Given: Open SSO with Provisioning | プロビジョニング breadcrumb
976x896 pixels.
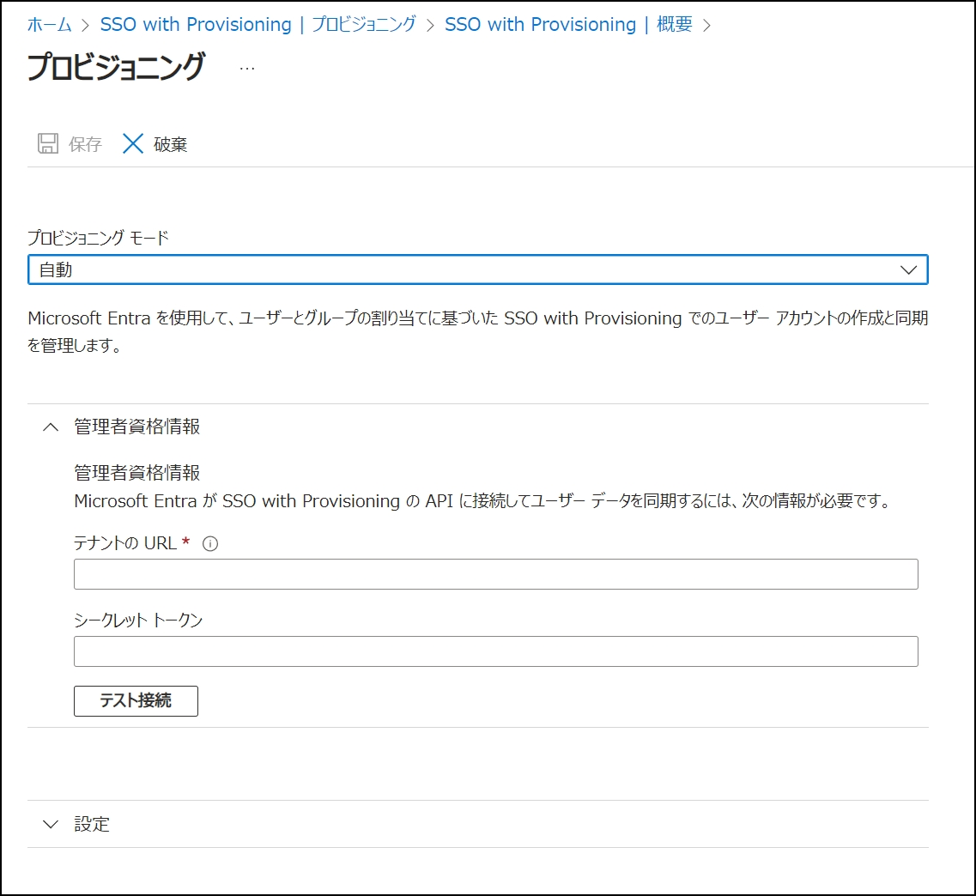Looking at the screenshot, I should pyautogui.click(x=258, y=25).
